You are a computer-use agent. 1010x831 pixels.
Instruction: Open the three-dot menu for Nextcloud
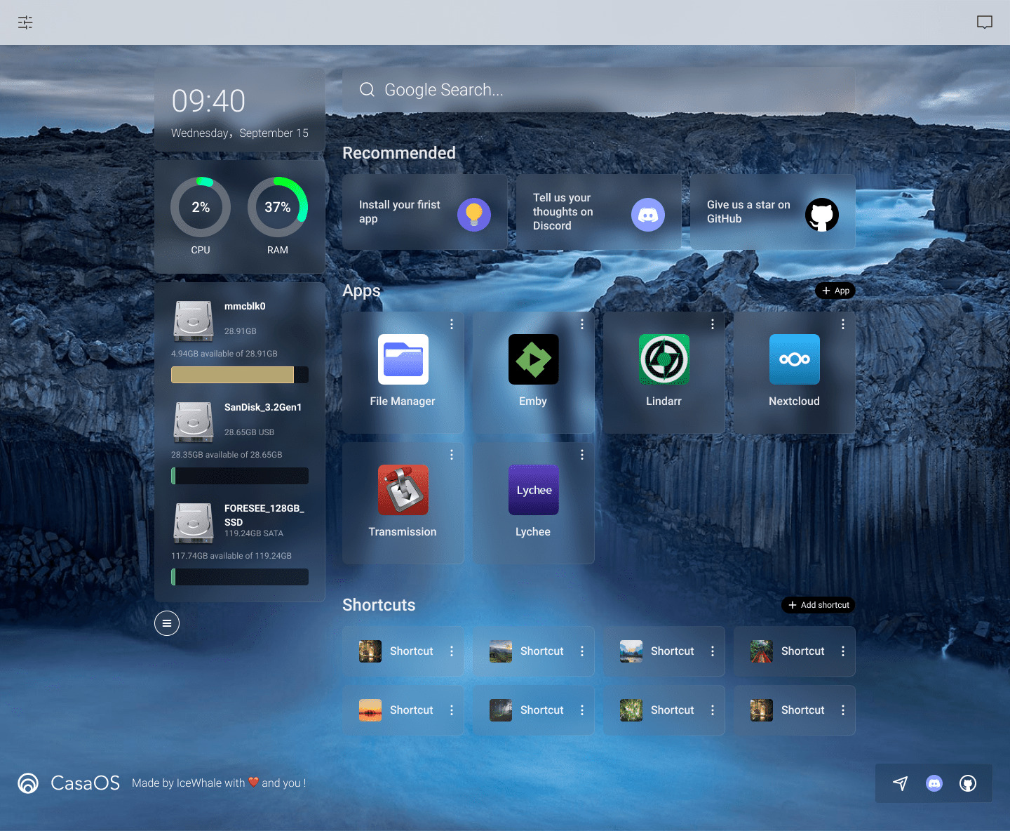(x=843, y=324)
